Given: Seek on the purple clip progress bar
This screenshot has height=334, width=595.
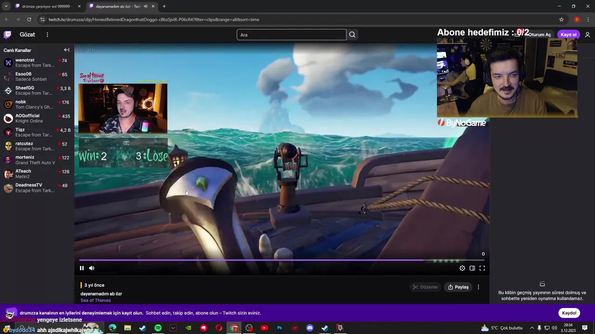Looking at the screenshot, I should click(x=282, y=260).
